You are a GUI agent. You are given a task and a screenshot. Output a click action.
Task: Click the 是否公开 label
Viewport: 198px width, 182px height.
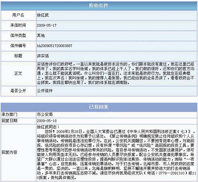18,91
